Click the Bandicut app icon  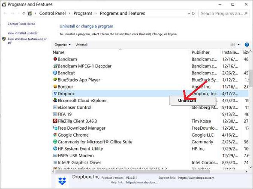tap(55, 73)
